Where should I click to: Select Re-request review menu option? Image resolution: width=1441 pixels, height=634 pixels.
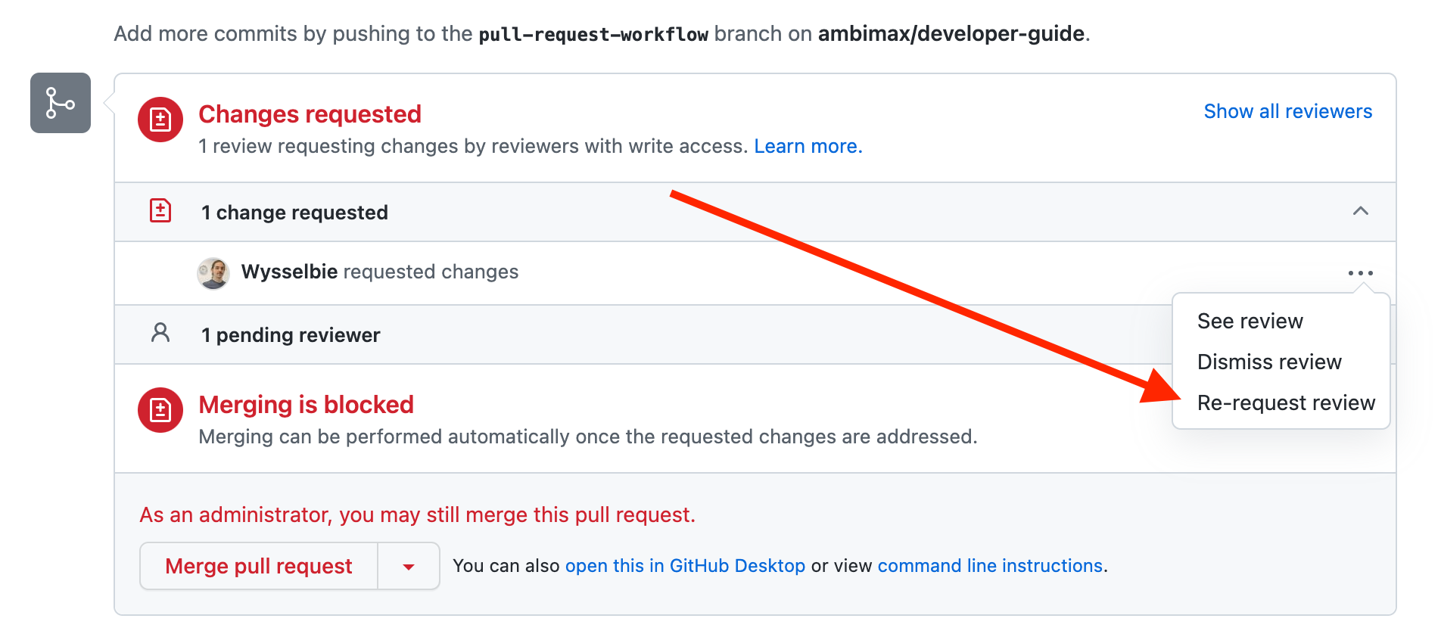[1286, 403]
